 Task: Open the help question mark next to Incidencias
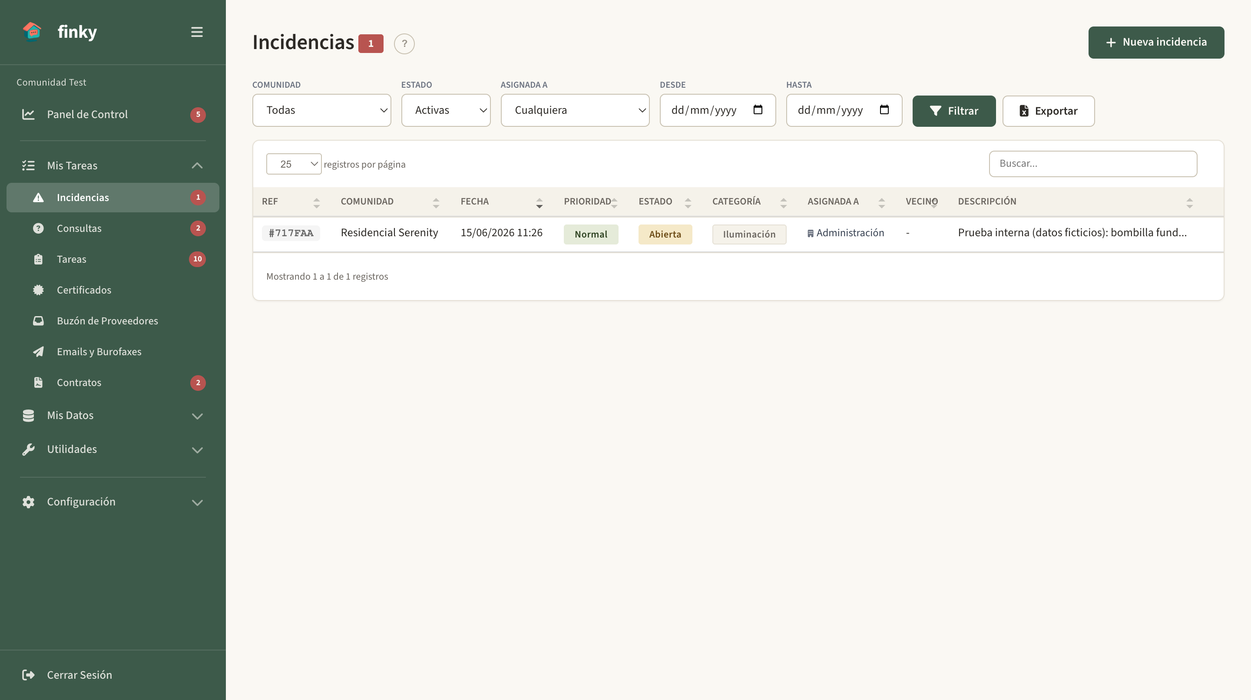pyautogui.click(x=404, y=44)
